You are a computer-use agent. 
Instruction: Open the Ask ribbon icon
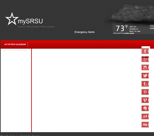(x=145, y=117)
